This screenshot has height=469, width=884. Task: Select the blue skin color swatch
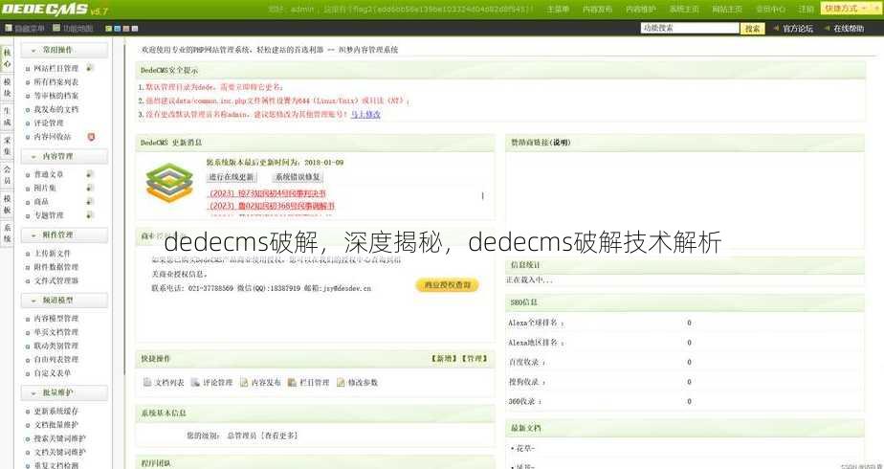click(x=118, y=28)
